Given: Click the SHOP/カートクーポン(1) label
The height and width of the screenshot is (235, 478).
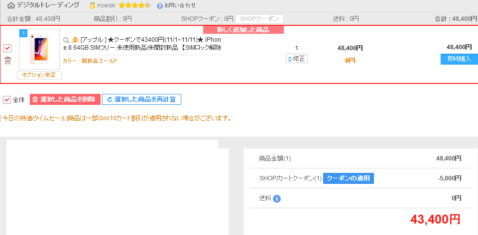Looking at the screenshot, I should 290,178.
